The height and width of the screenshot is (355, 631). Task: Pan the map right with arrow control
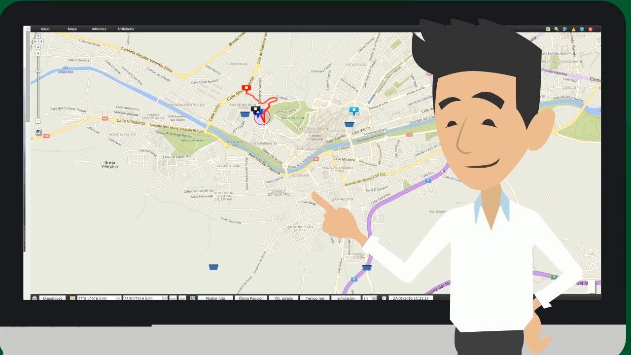point(41,41)
